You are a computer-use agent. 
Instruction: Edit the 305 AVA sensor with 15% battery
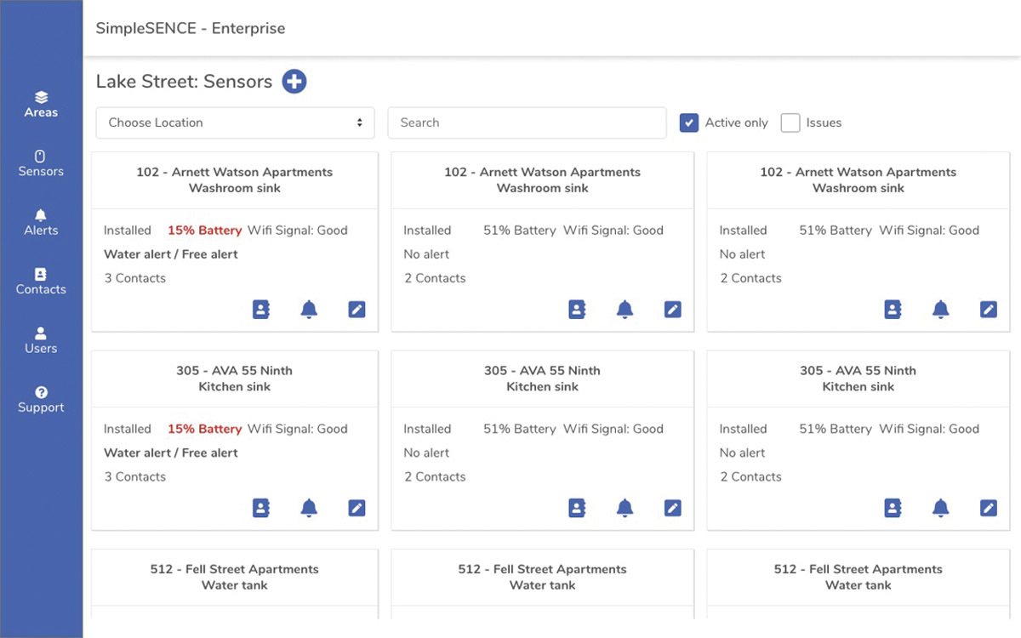click(356, 509)
